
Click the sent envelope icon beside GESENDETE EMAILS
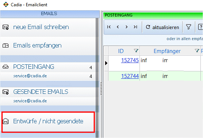pyautogui.click(x=6, y=92)
